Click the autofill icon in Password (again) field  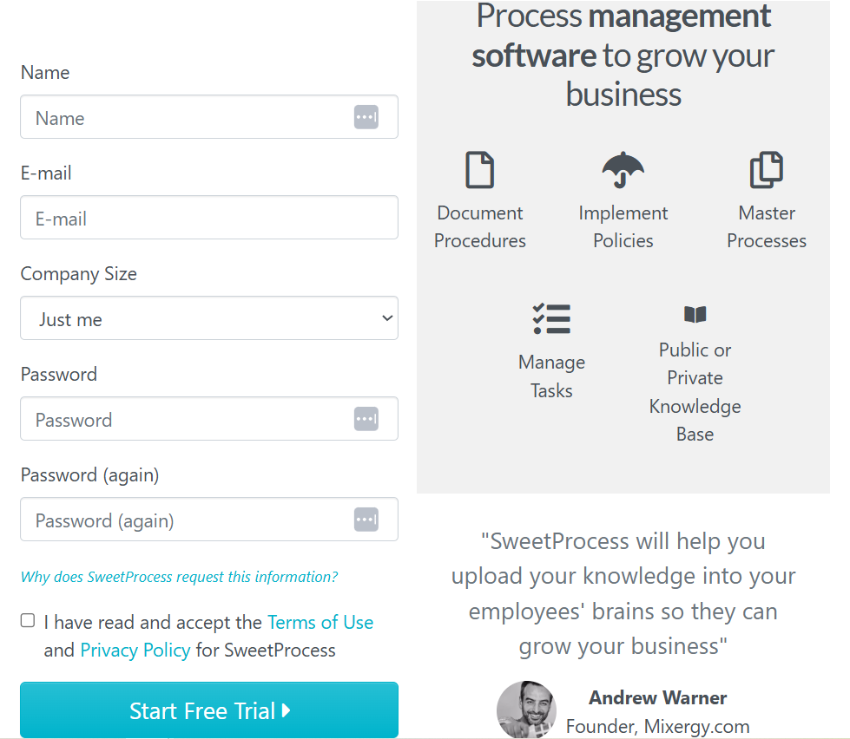[x=366, y=520]
